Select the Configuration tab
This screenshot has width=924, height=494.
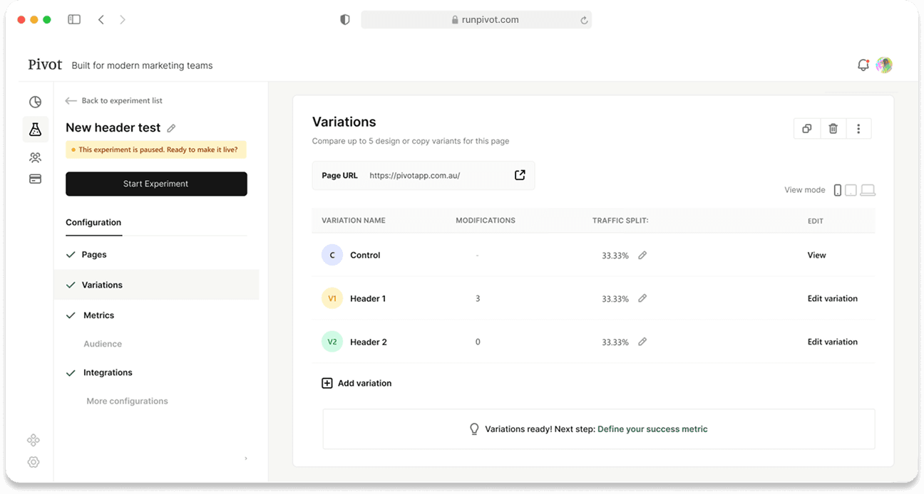point(93,222)
